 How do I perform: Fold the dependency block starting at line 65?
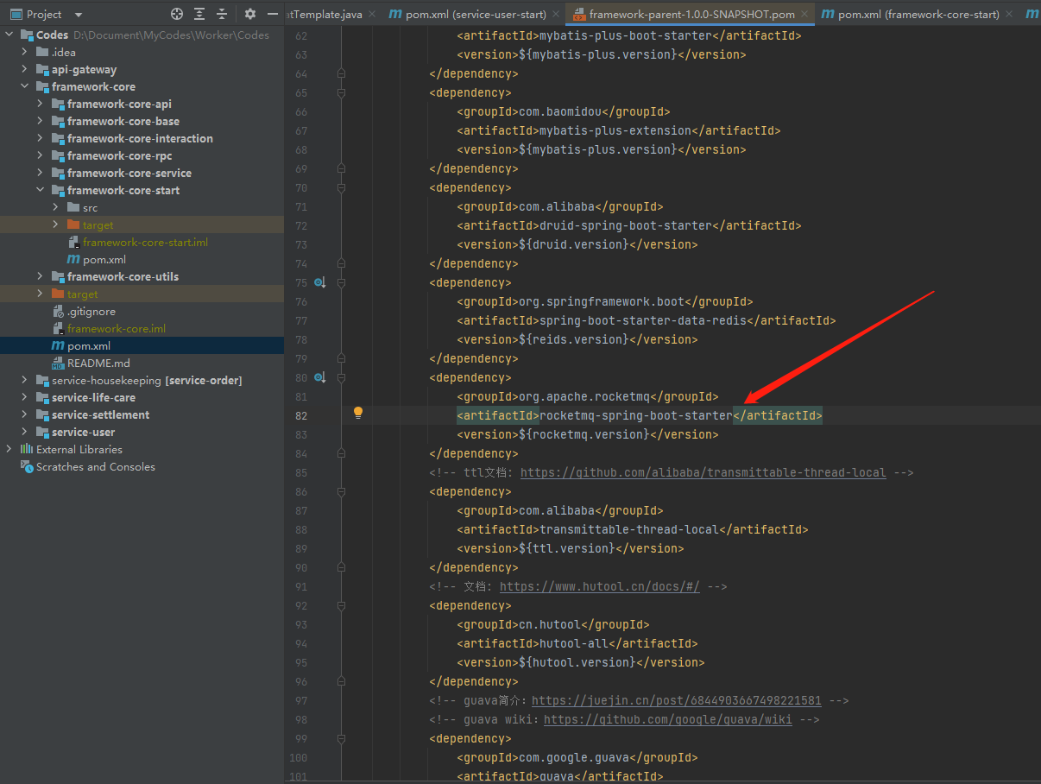(x=341, y=92)
